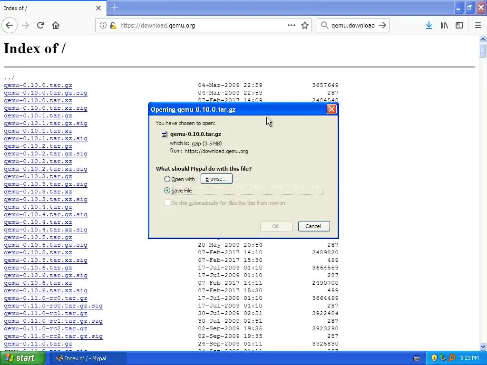The width and height of the screenshot is (487, 365).
Task: Click the vertical scrollbar thumb
Action: click(x=483, y=50)
